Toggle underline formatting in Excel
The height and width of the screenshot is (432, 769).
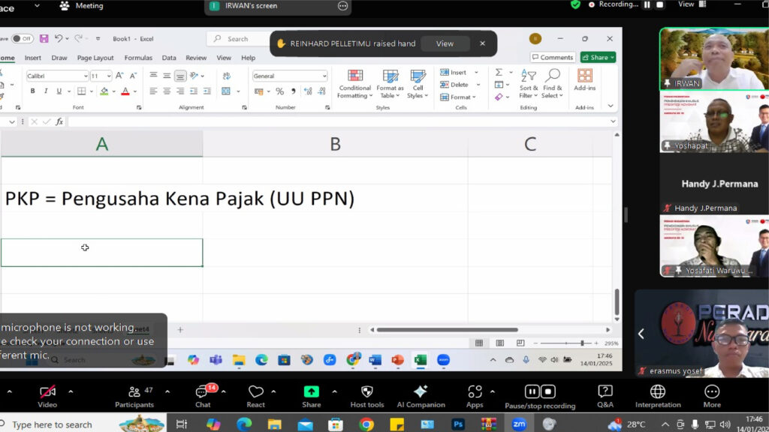click(x=59, y=91)
